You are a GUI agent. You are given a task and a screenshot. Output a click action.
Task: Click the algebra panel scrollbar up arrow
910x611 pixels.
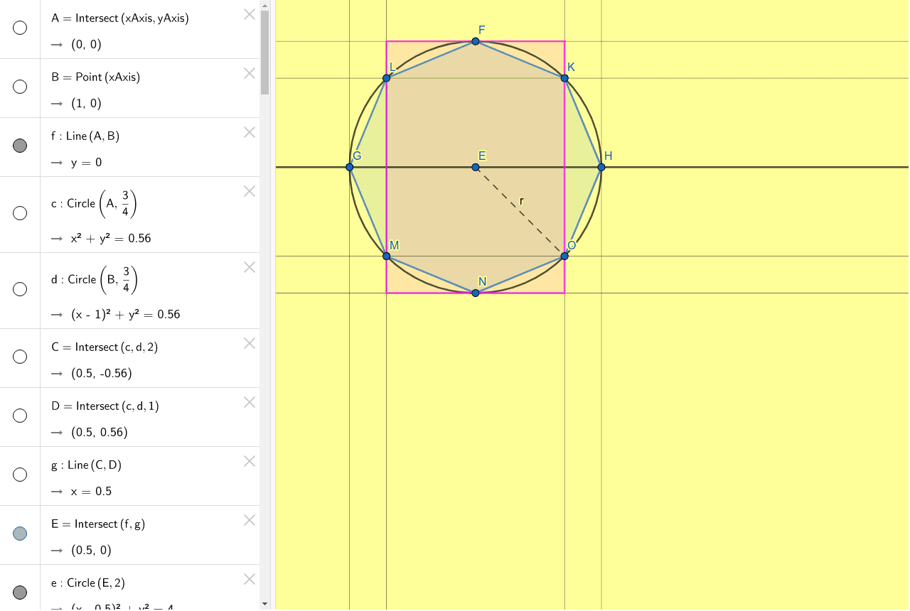pyautogui.click(x=264, y=5)
